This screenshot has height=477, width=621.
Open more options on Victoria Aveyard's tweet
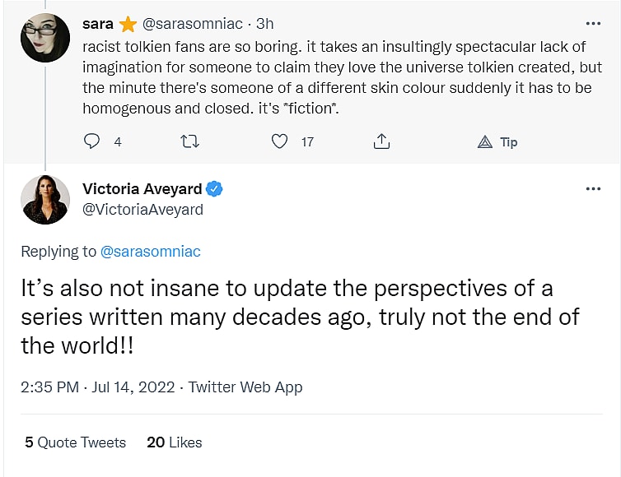(593, 188)
